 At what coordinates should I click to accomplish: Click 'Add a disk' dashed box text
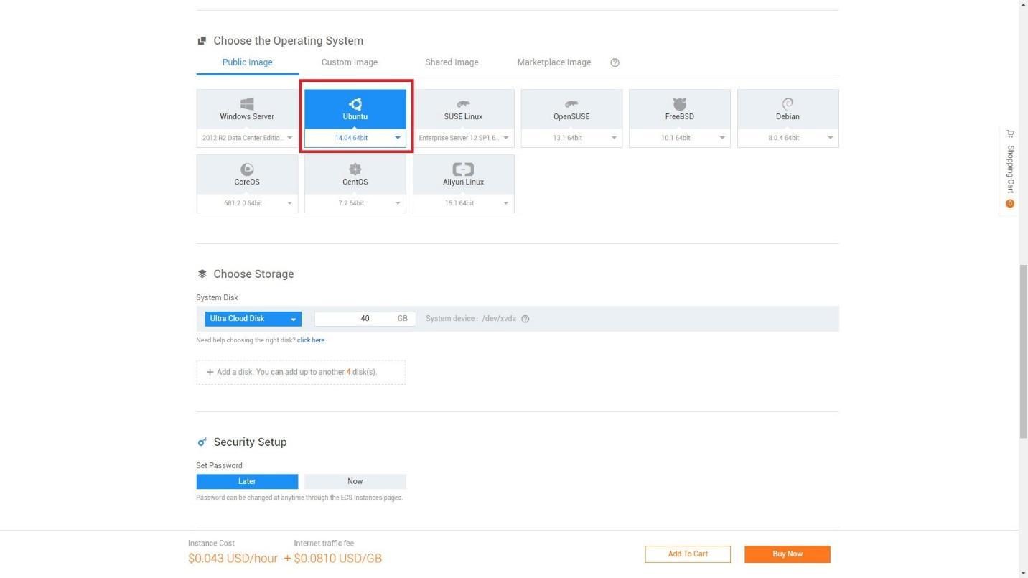(296, 372)
